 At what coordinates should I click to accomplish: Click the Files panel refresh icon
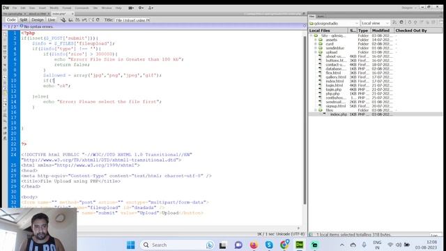click(401, 22)
